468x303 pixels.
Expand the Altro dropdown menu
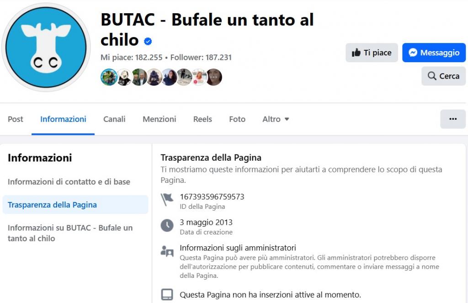point(276,119)
